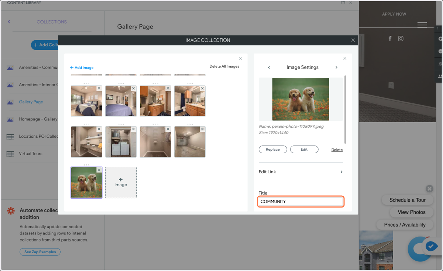This screenshot has width=443, height=271.
Task: Select the puppies thumbnail in the grid
Action: click(x=86, y=182)
